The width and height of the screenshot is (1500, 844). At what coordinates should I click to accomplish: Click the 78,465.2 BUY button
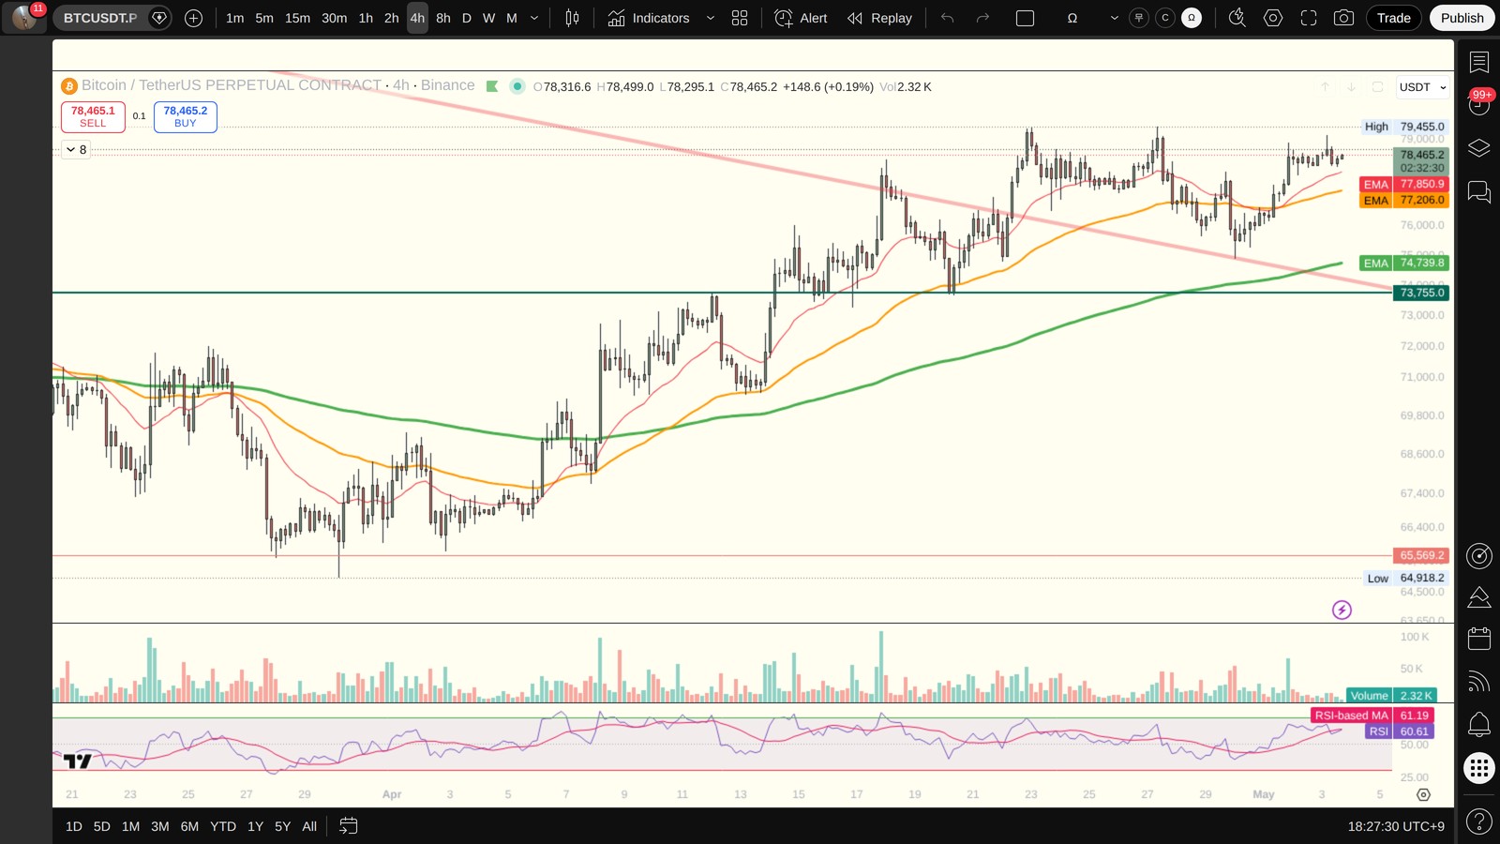(x=186, y=116)
